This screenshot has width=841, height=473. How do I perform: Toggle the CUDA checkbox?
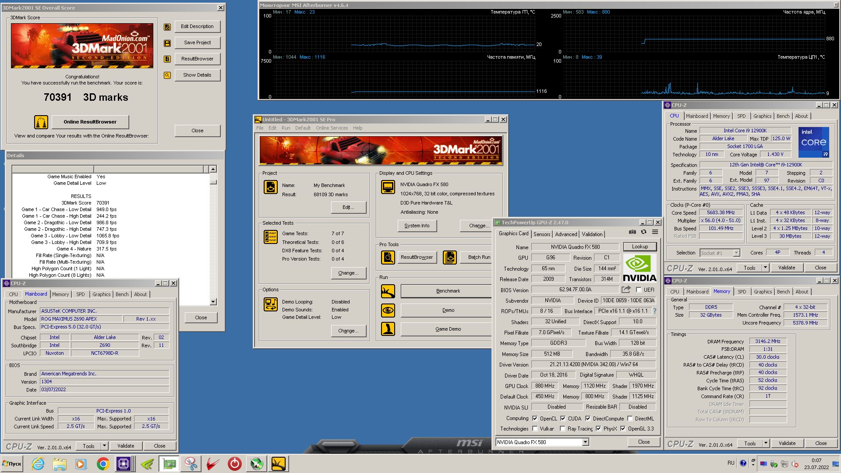click(x=563, y=419)
